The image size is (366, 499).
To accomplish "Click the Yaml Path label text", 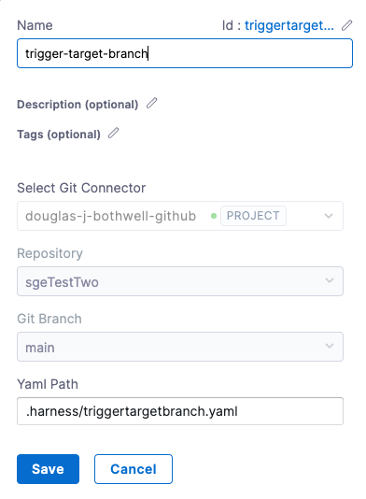I will coord(48,384).
